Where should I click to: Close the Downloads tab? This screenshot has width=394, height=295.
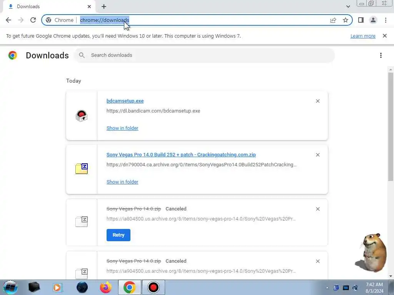(89, 7)
